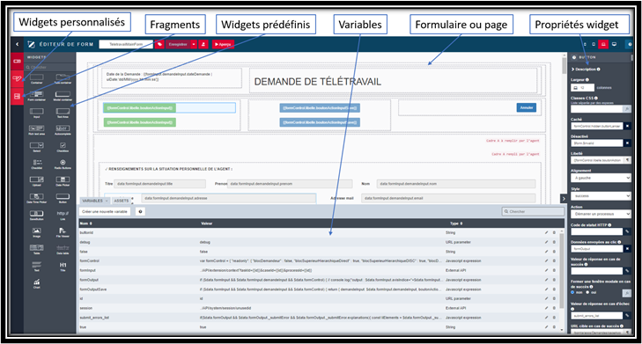The image size is (642, 344).
Task: Click the red user icon in header
Action: click(x=203, y=44)
